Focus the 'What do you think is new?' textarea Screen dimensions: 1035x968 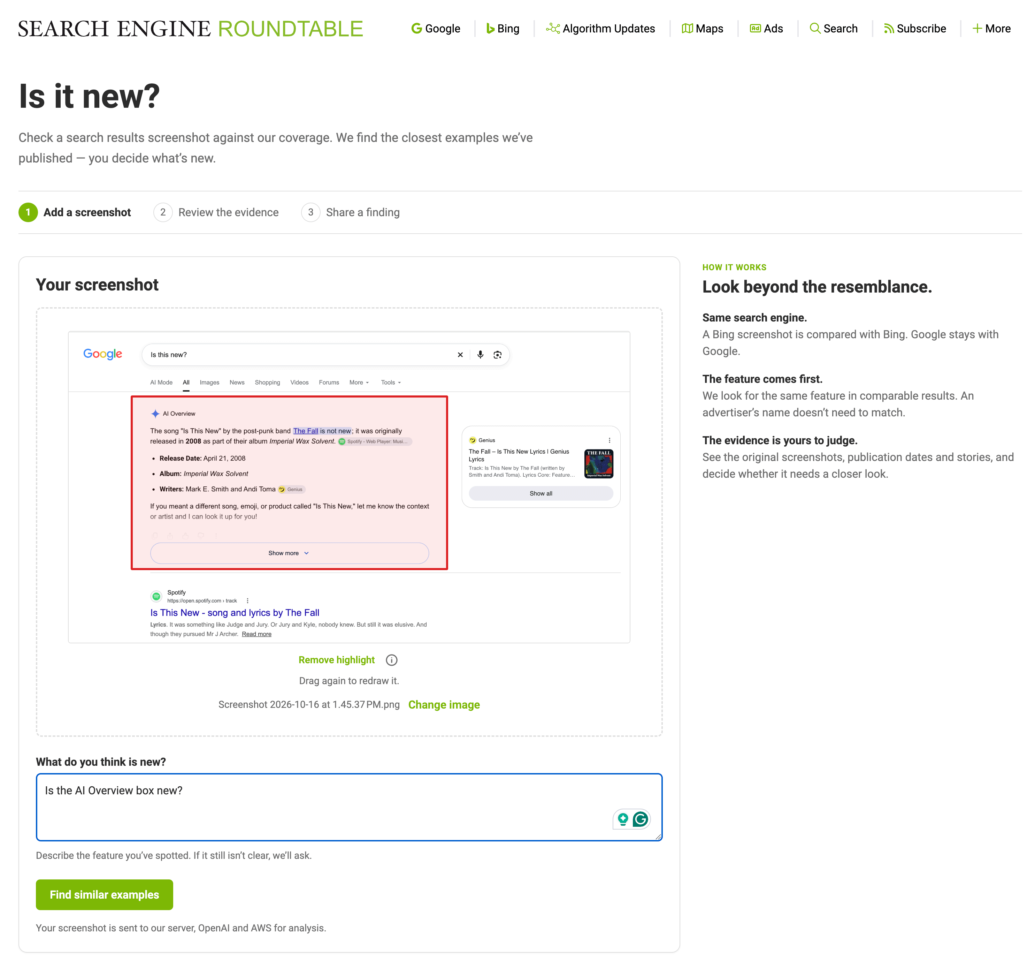tap(349, 807)
